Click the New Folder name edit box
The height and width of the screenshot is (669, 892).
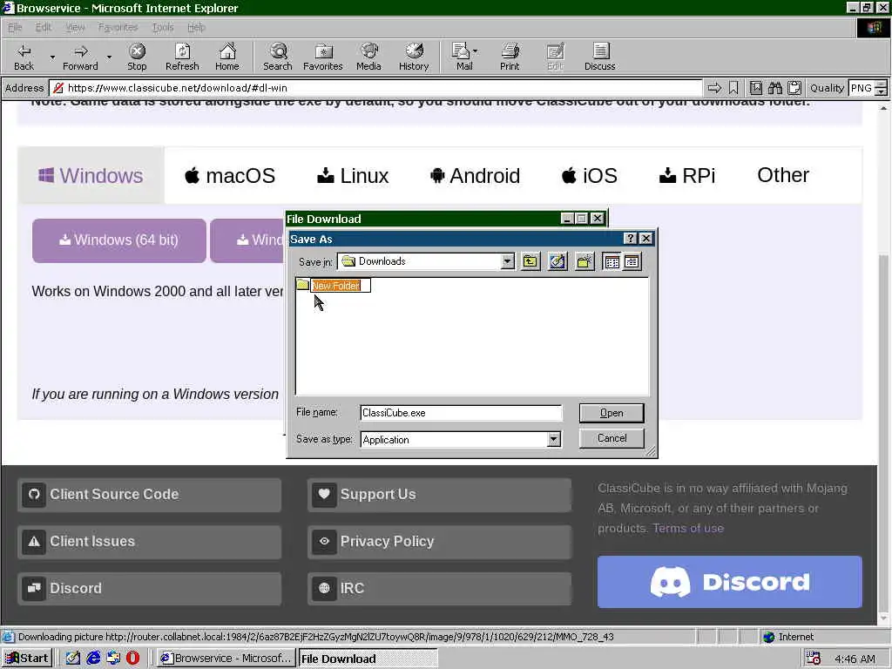tap(341, 286)
